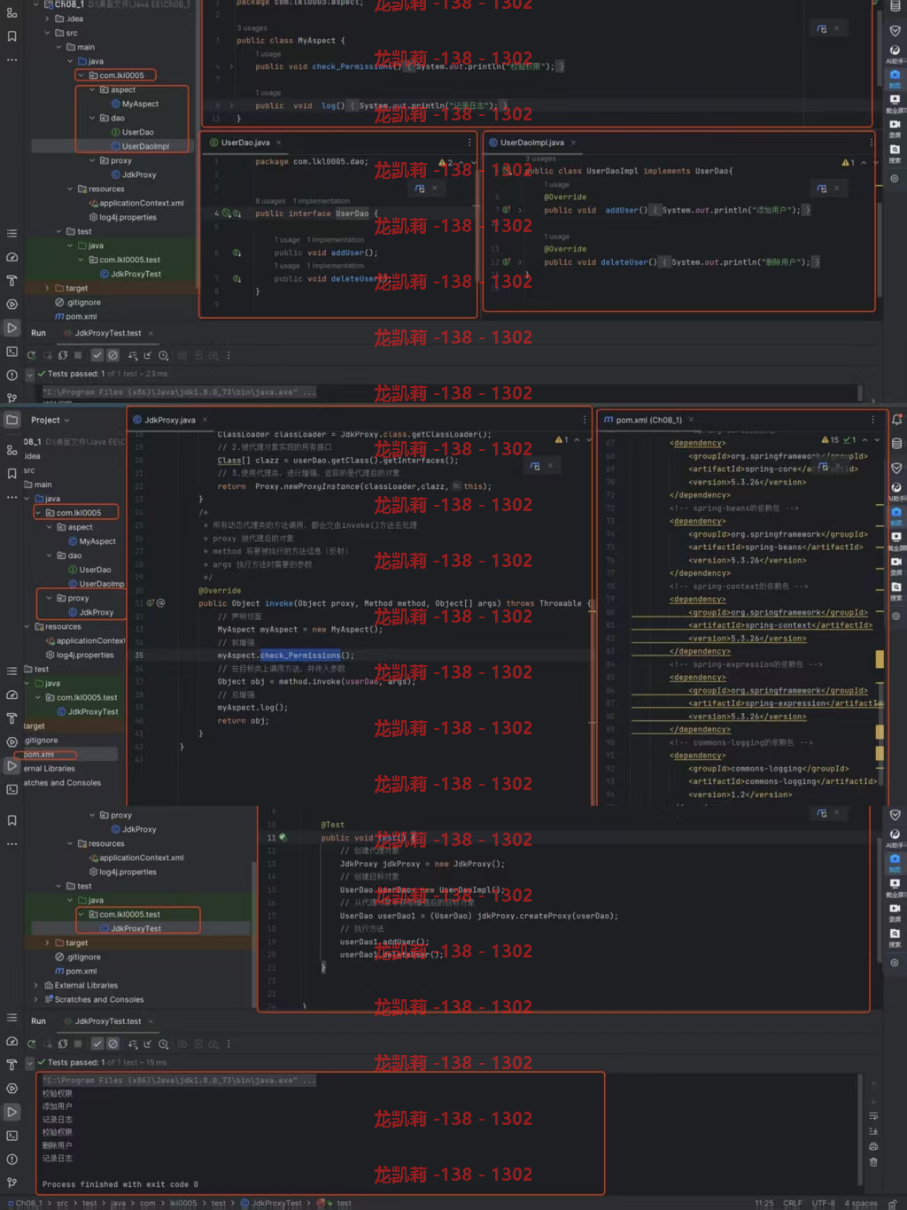
Task: Click '4 spaces' indent setting in status bar
Action: pos(861,1203)
